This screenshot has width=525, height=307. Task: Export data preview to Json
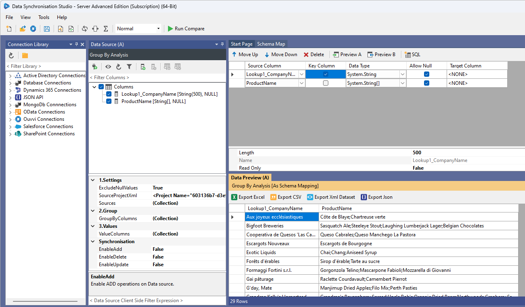(x=377, y=197)
